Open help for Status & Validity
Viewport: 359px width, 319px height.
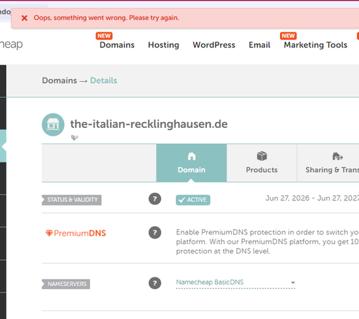point(155,199)
